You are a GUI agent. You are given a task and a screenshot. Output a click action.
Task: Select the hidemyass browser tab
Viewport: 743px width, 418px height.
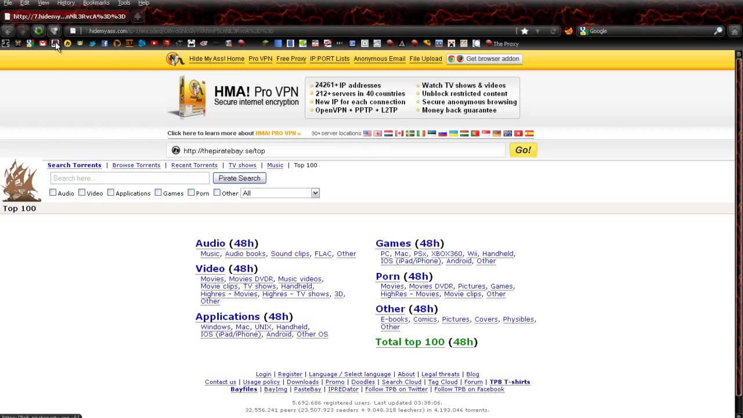tap(65, 16)
